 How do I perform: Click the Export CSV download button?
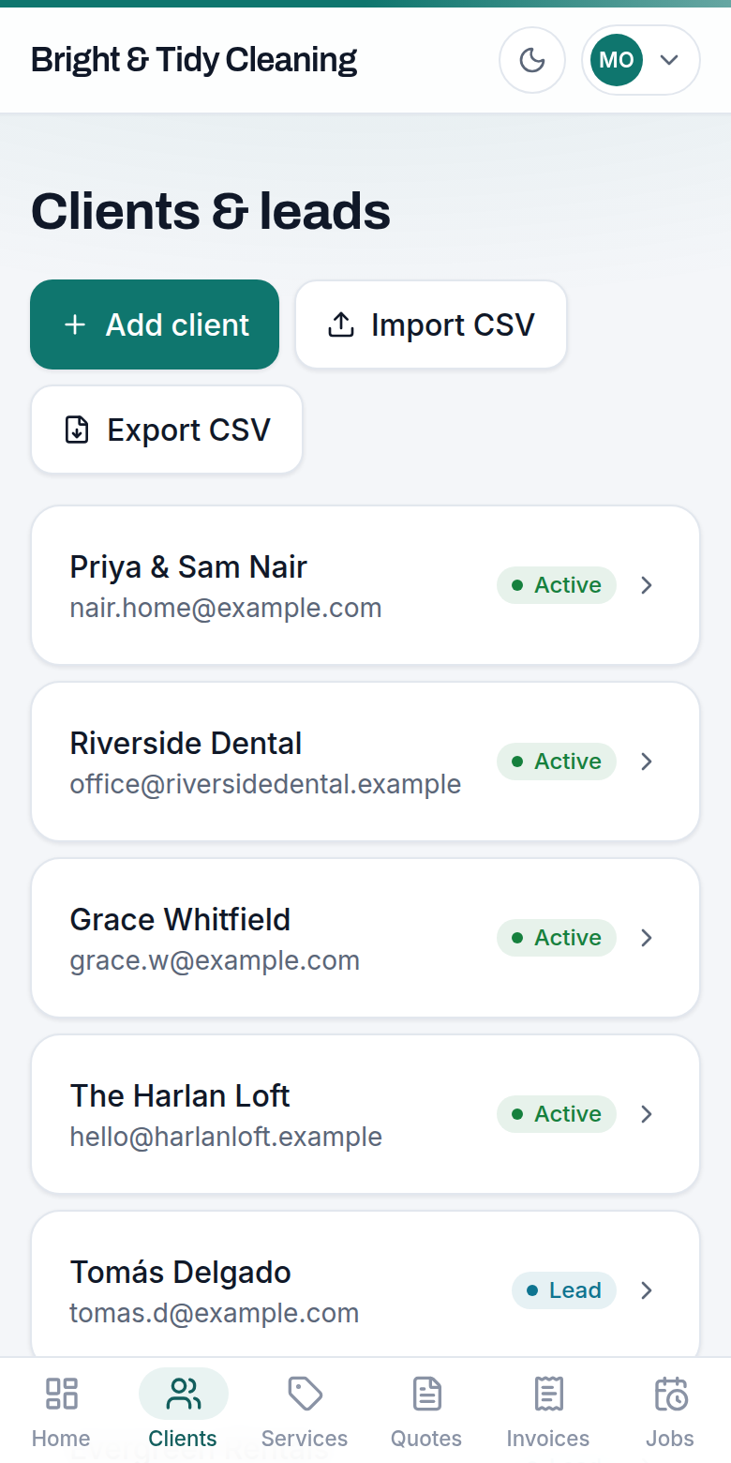point(167,430)
